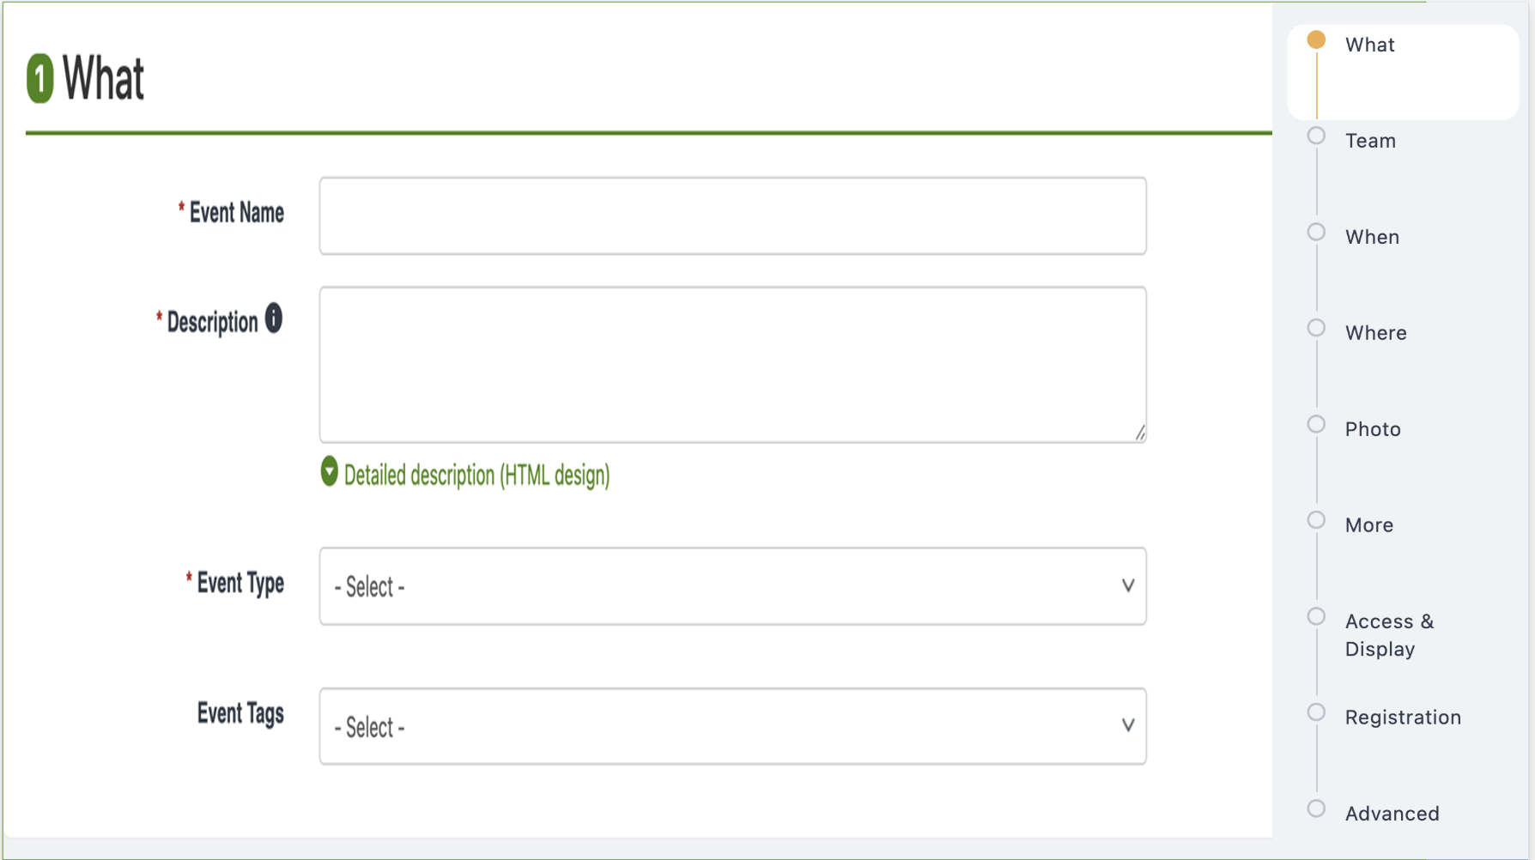Click the circle marker beside Team step
The height and width of the screenshot is (860, 1535).
[1316, 135]
